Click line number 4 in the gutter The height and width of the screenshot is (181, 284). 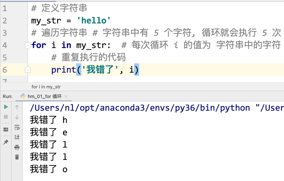coord(5,45)
